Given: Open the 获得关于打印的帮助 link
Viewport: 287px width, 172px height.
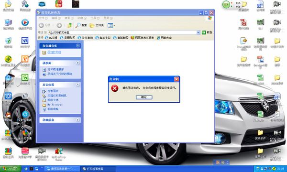Looking at the screenshot, I should point(60,74).
